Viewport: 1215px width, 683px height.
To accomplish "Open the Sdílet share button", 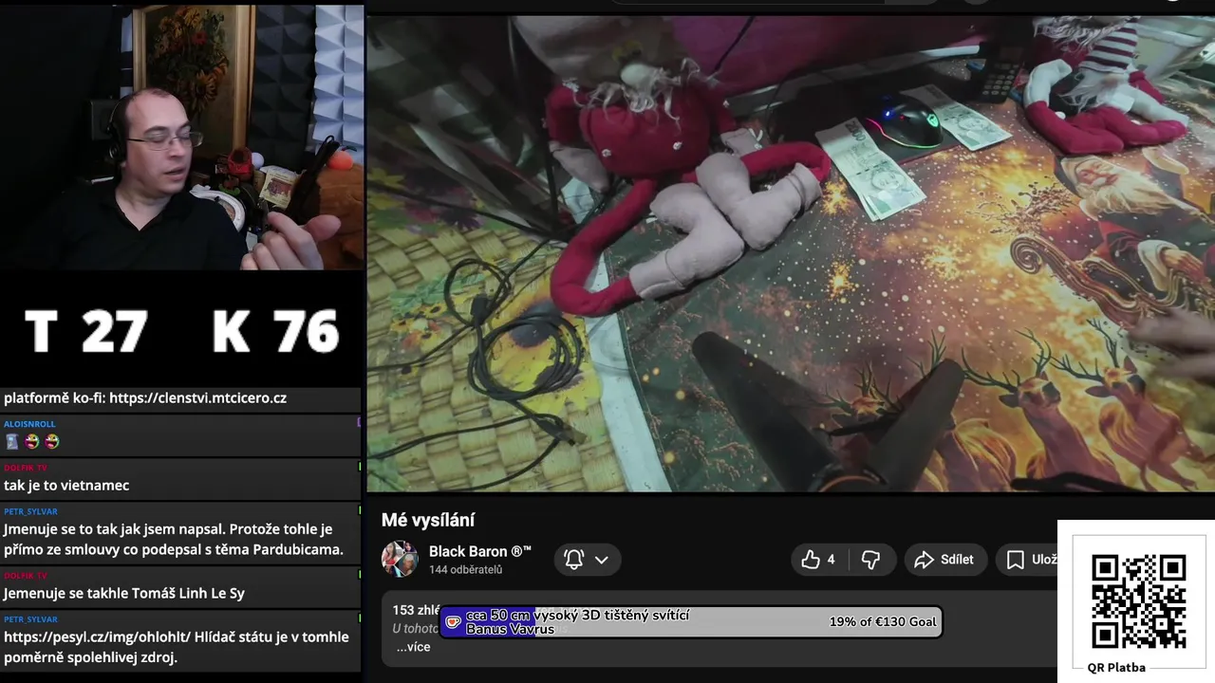I will click(x=944, y=560).
